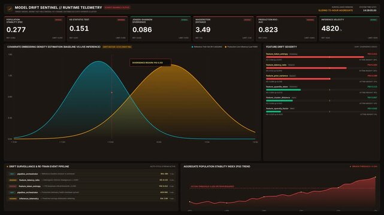384x215 pixels.
Task: Click the orange drift vector tag beside chart title
Action: [117, 47]
